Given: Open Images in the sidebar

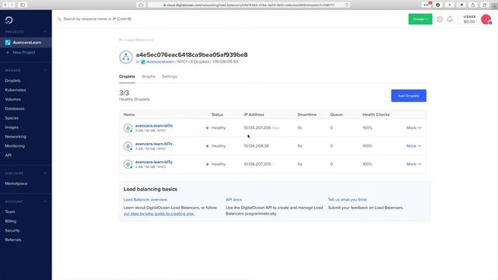Looking at the screenshot, I should pyautogui.click(x=12, y=128).
